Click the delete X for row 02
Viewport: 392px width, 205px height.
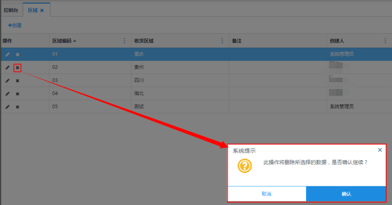[17, 68]
